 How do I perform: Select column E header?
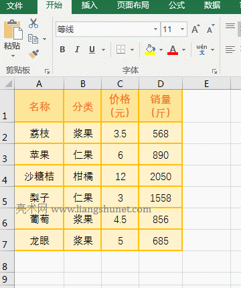click(207, 84)
